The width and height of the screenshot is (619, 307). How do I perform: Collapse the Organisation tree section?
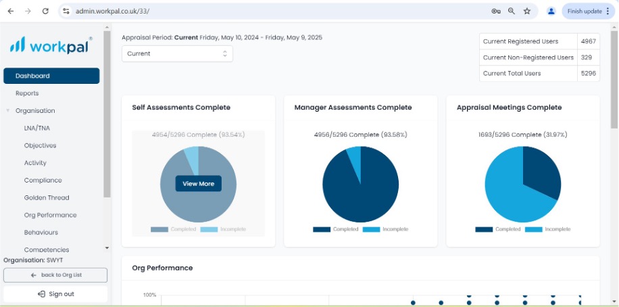(x=8, y=111)
